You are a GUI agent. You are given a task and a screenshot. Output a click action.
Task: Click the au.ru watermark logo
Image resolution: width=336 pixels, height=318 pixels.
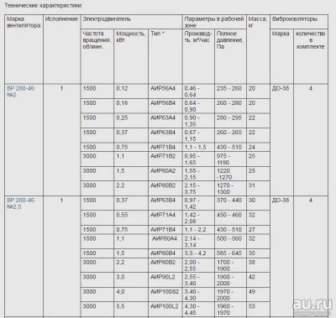click(312, 305)
